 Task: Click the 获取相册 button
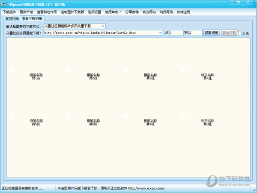(212, 33)
